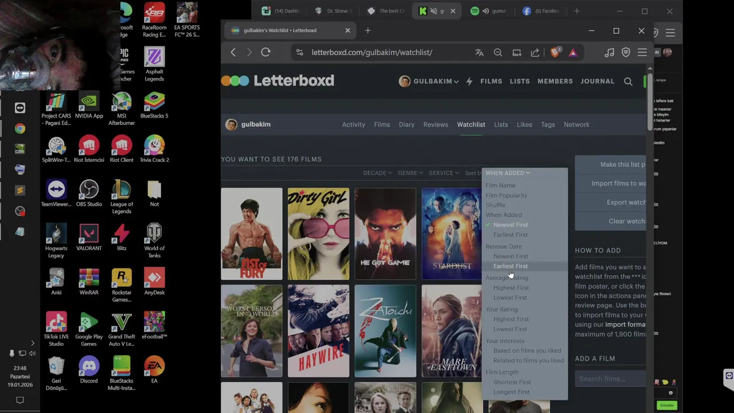The width and height of the screenshot is (734, 413).
Task: Click the VPN shield icon in toolbar
Action: coord(626,52)
